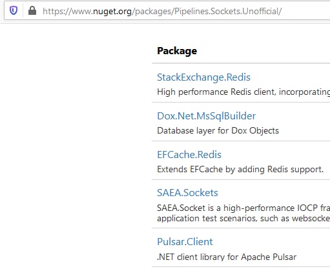Image resolution: width=330 pixels, height=269 pixels.
Task: Click 'Extends EFCache by adding Redis support' text
Action: [x=240, y=169]
